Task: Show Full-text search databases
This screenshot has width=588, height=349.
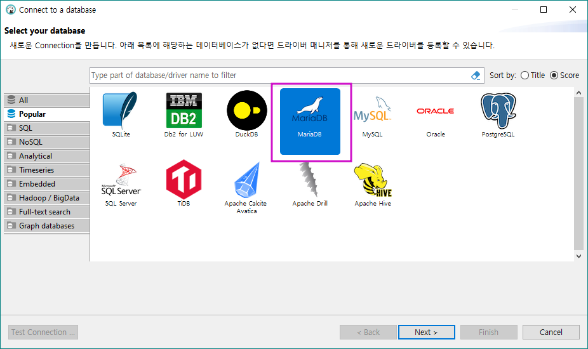Action: pos(47,212)
